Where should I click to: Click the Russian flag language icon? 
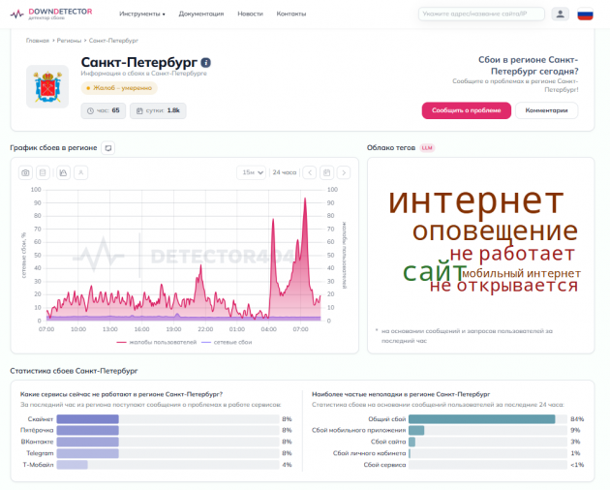click(585, 15)
